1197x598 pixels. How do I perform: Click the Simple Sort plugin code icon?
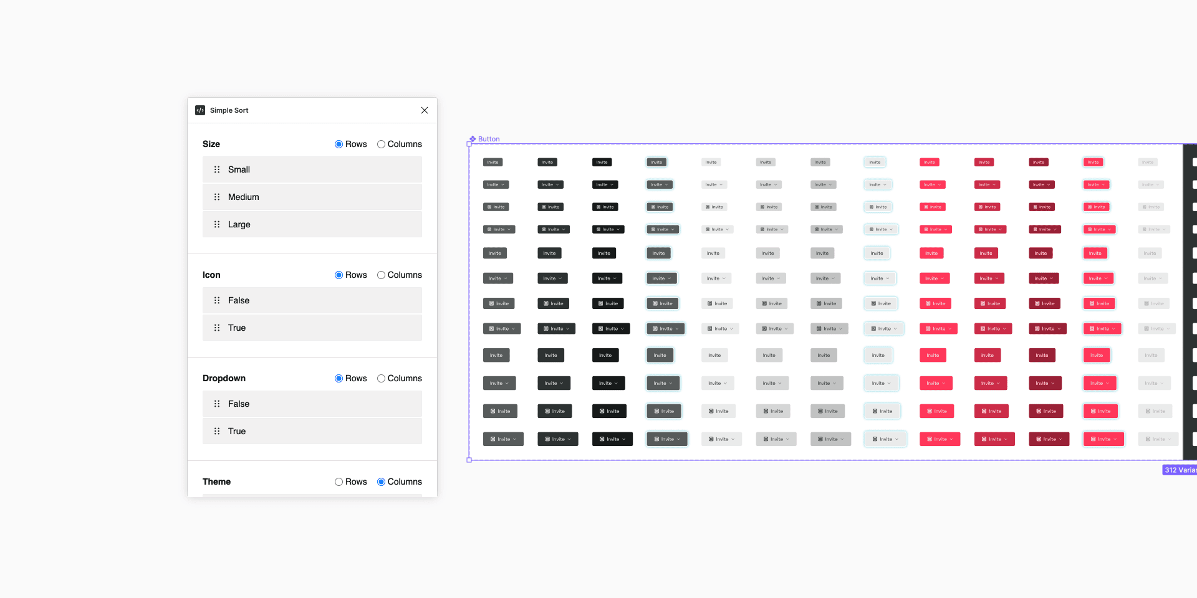pyautogui.click(x=200, y=110)
